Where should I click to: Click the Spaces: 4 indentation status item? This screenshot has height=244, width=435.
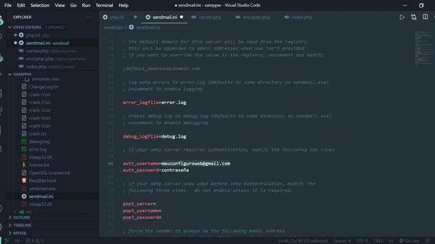(342, 241)
